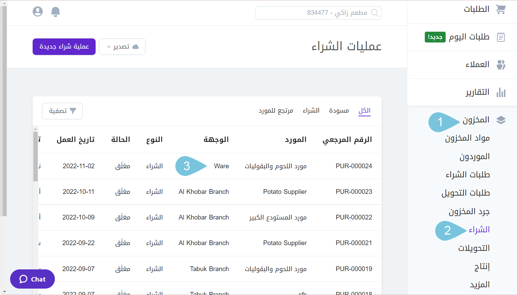Expand the تصدير export dropdown
This screenshot has height=295, width=517.
click(122, 47)
